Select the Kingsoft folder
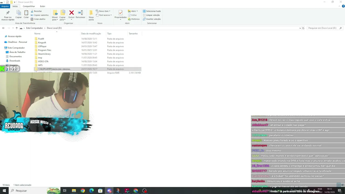345x194 pixels. point(42,43)
